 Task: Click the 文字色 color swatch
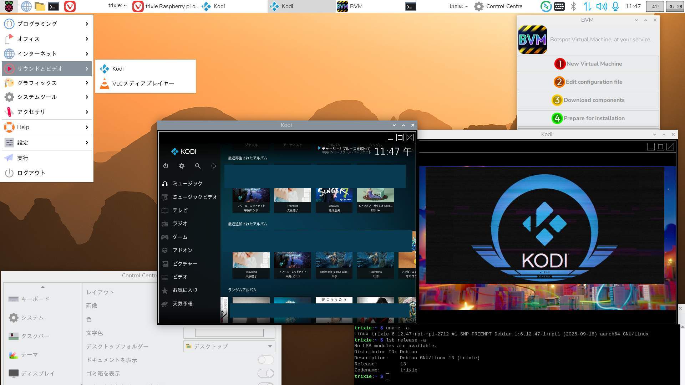click(x=229, y=333)
